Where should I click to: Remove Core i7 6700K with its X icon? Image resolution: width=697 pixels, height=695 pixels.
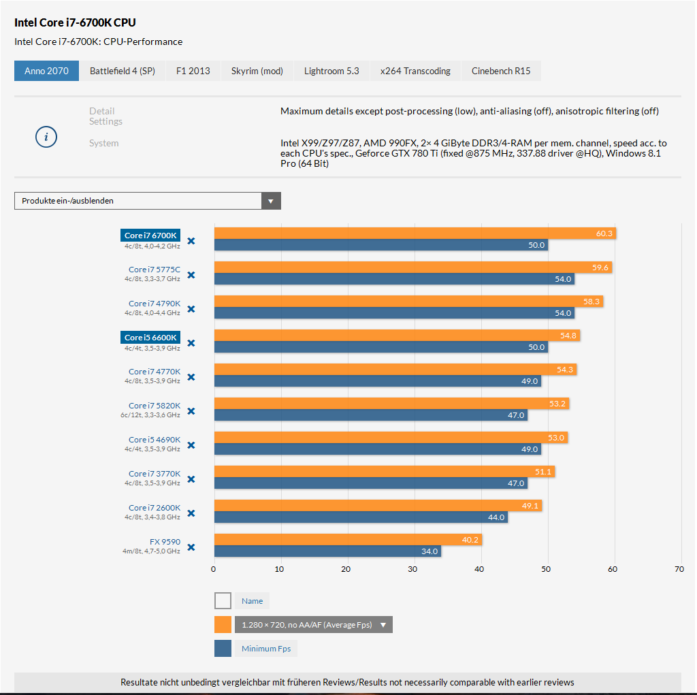point(191,241)
